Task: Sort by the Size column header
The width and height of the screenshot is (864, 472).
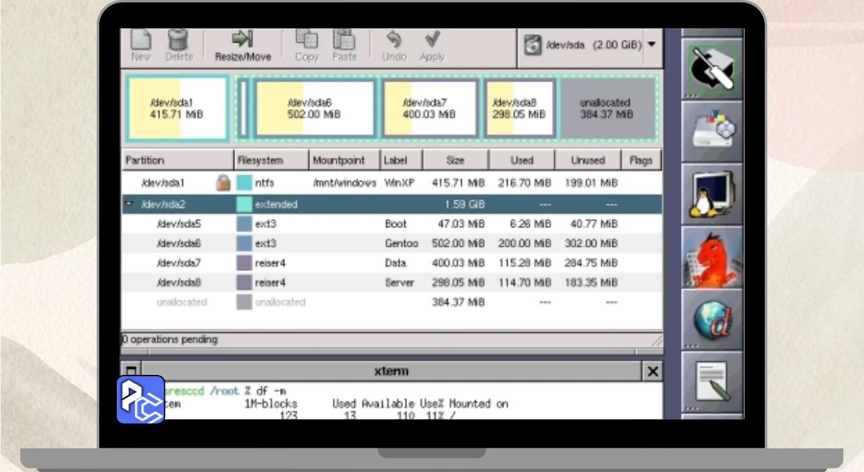Action: 456,160
